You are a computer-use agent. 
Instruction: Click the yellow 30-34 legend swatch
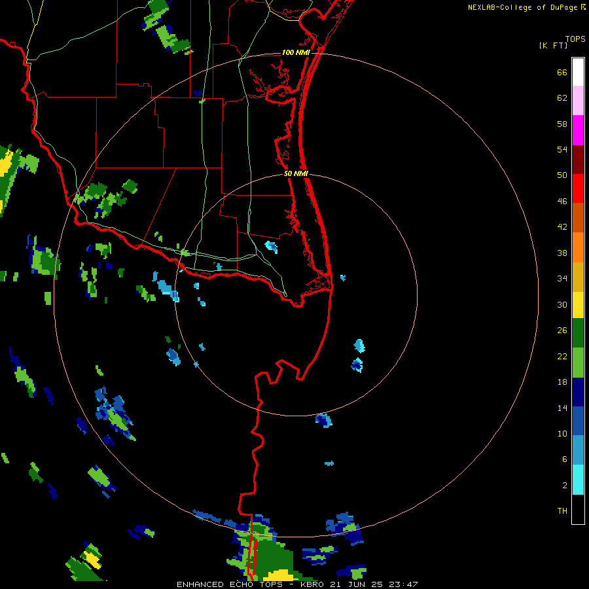click(578, 305)
